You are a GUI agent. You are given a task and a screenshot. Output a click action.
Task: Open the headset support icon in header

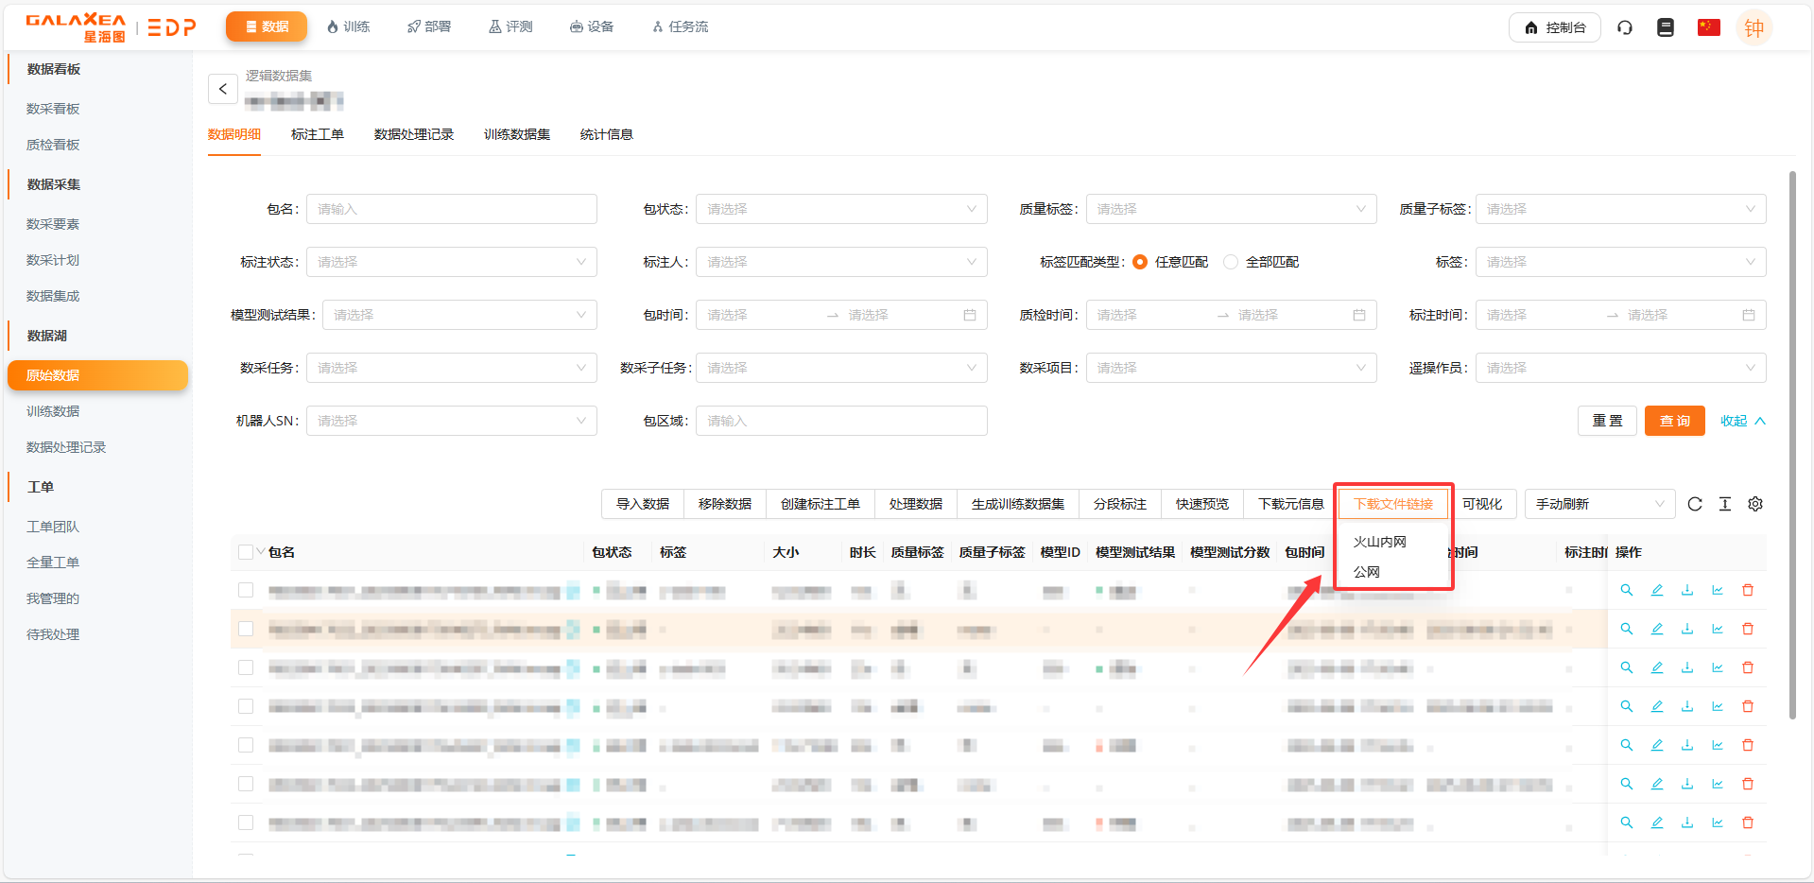coord(1624,27)
